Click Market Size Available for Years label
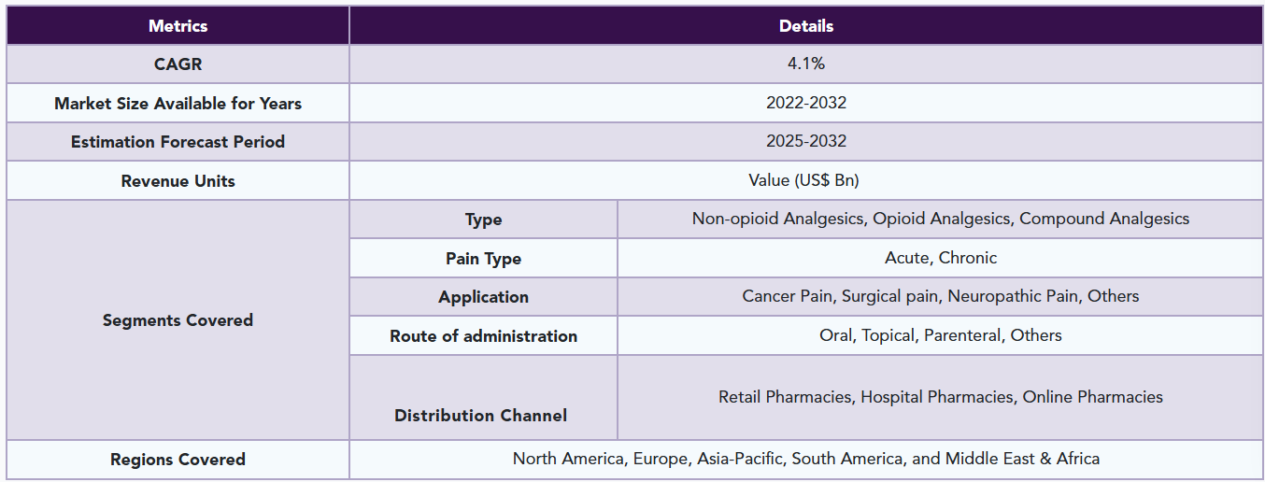This screenshot has height=482, width=1265. pos(178,104)
